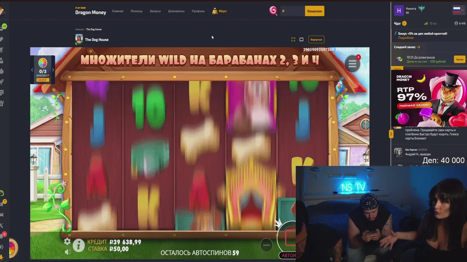
Task: Open the Профиль menu item
Action: point(198,11)
